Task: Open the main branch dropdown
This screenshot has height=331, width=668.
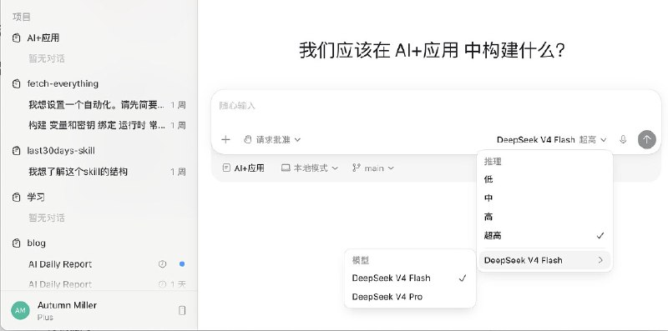Action: (373, 168)
